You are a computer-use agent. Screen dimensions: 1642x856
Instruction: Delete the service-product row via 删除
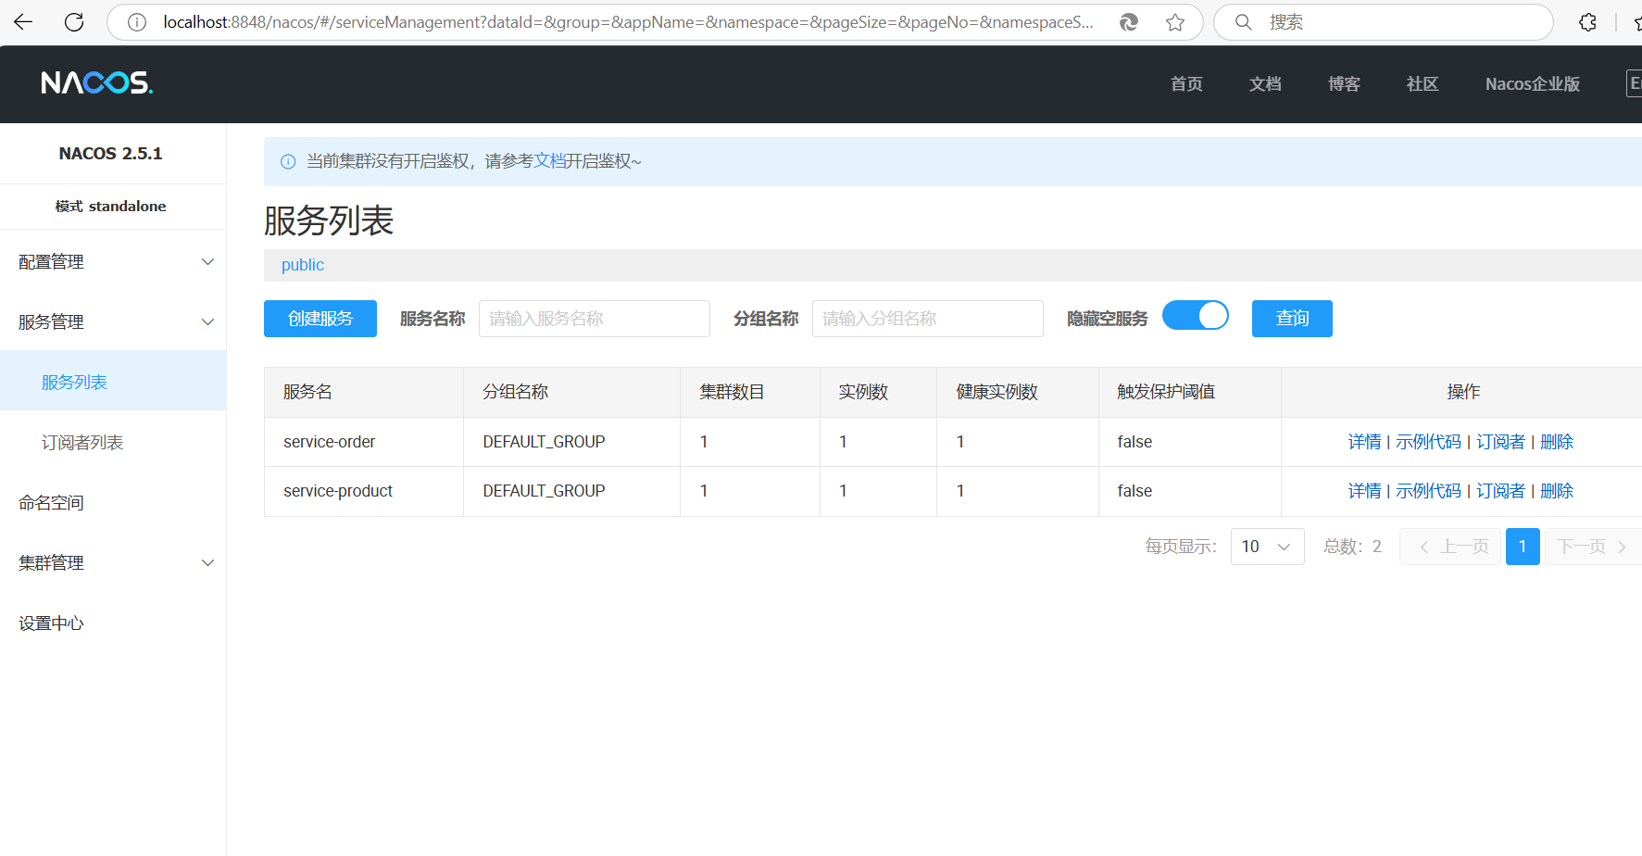coord(1557,491)
